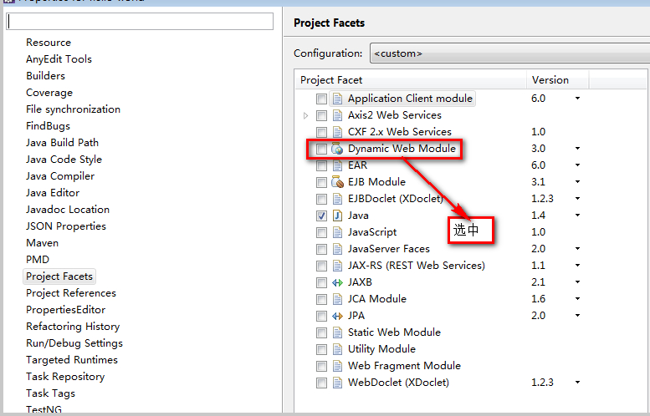Click the JAXB facet icon
Screen dimensions: 650x416
pyautogui.click(x=337, y=282)
